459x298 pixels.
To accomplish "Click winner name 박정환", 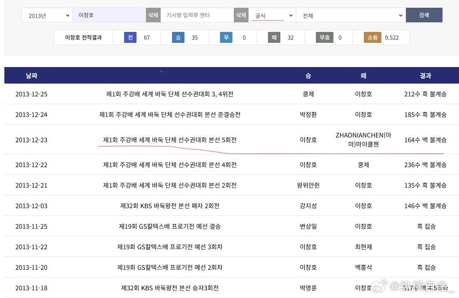I will tap(308, 115).
